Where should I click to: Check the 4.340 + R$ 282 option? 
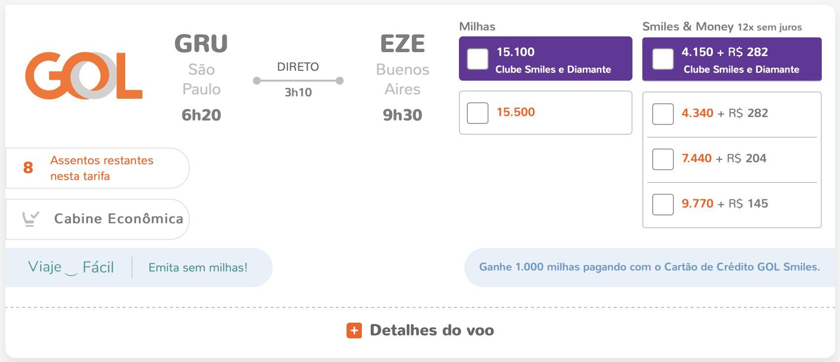click(663, 114)
